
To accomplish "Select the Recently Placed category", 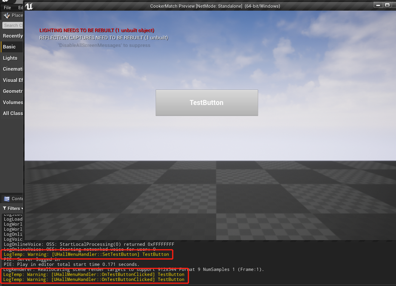I will pos(12,36).
